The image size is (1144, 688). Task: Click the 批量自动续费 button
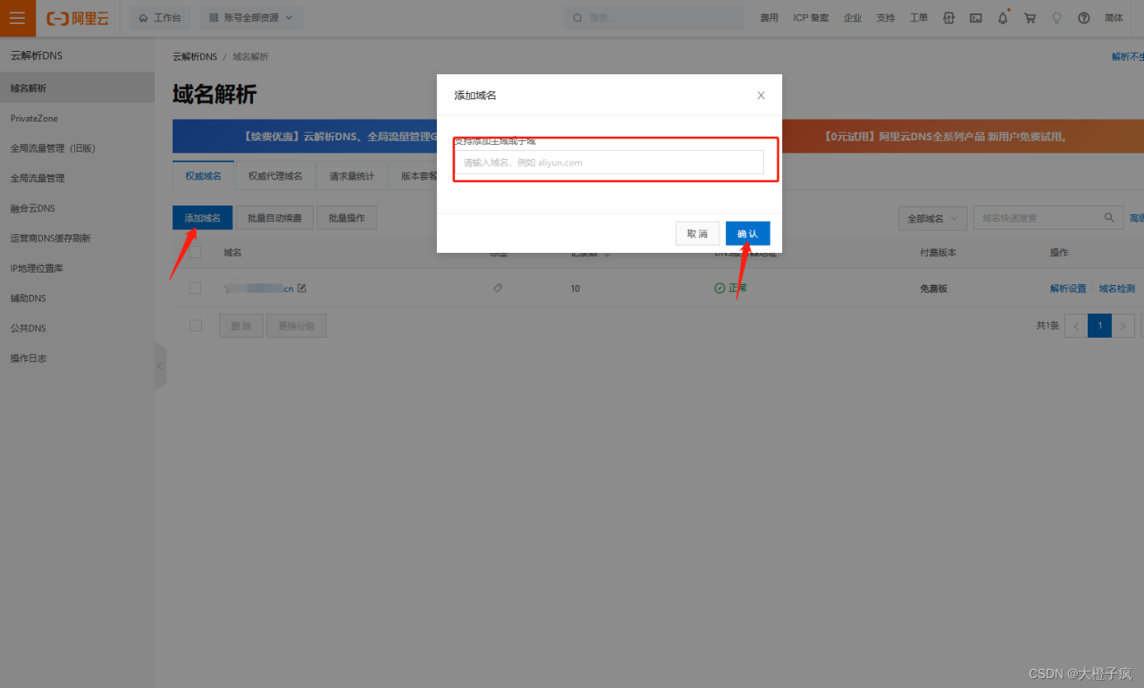tap(275, 218)
